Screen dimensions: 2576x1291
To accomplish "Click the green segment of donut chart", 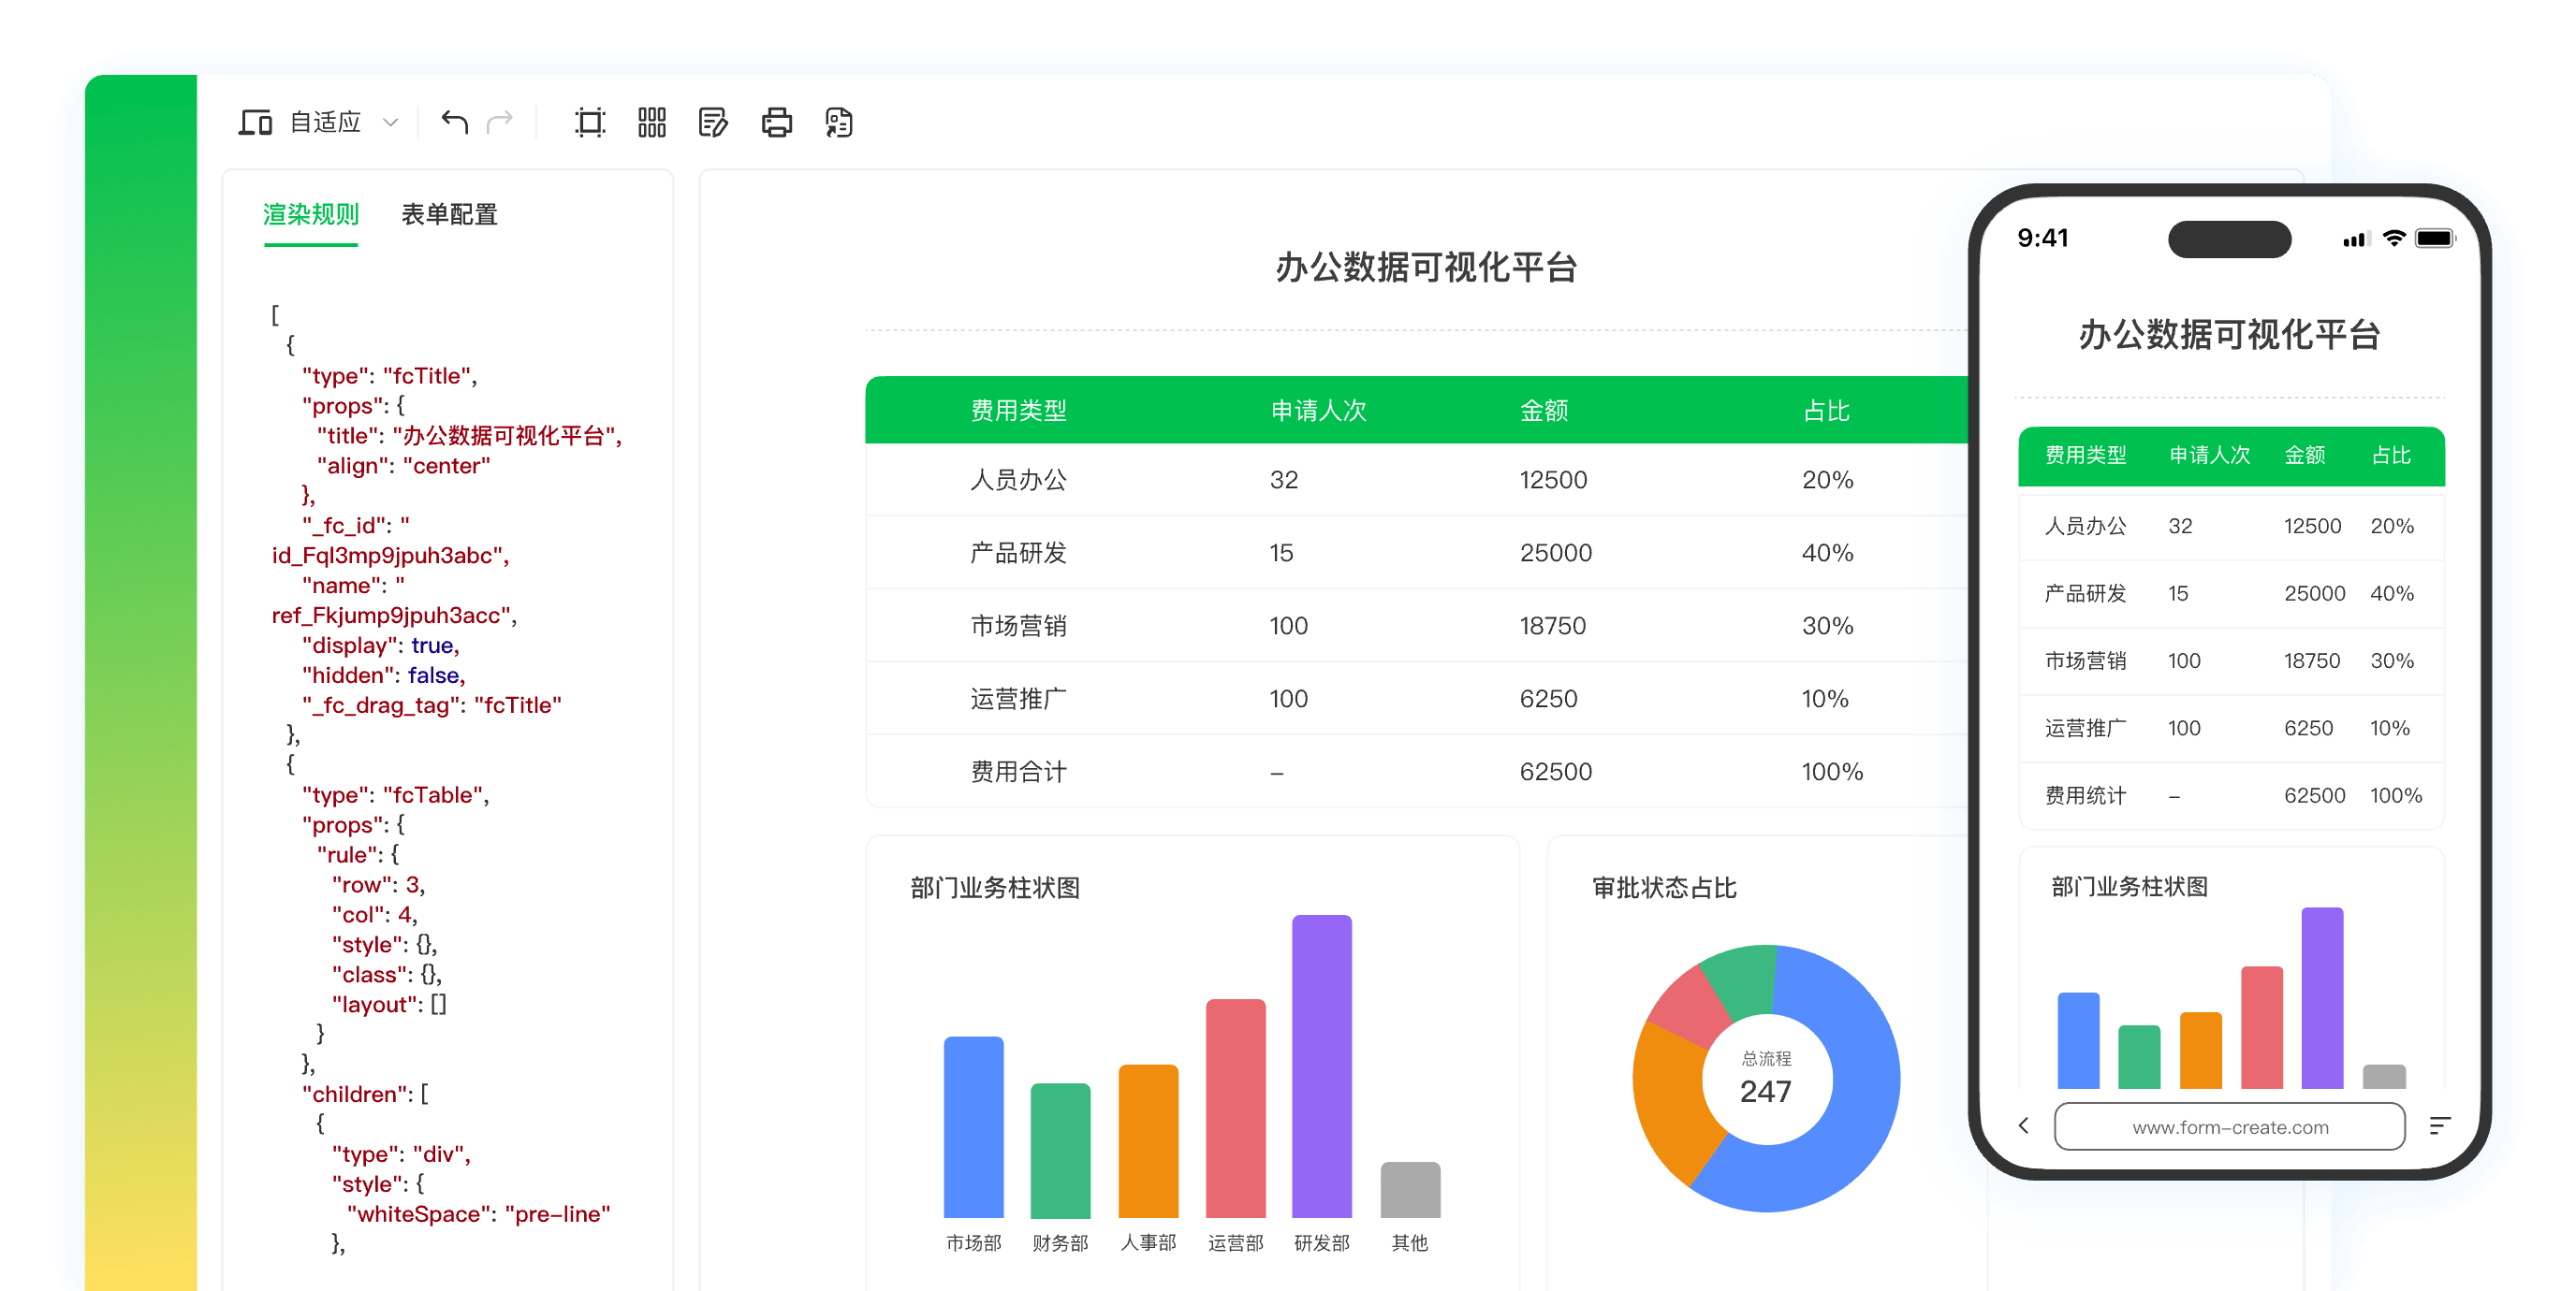I will [1740, 979].
